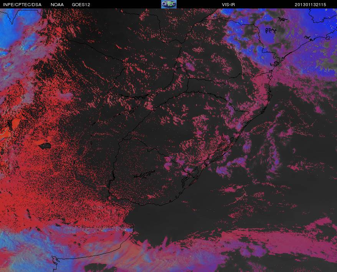Click the CPTEC logo in header
This screenshot has height=272, width=337.
(x=169, y=4)
